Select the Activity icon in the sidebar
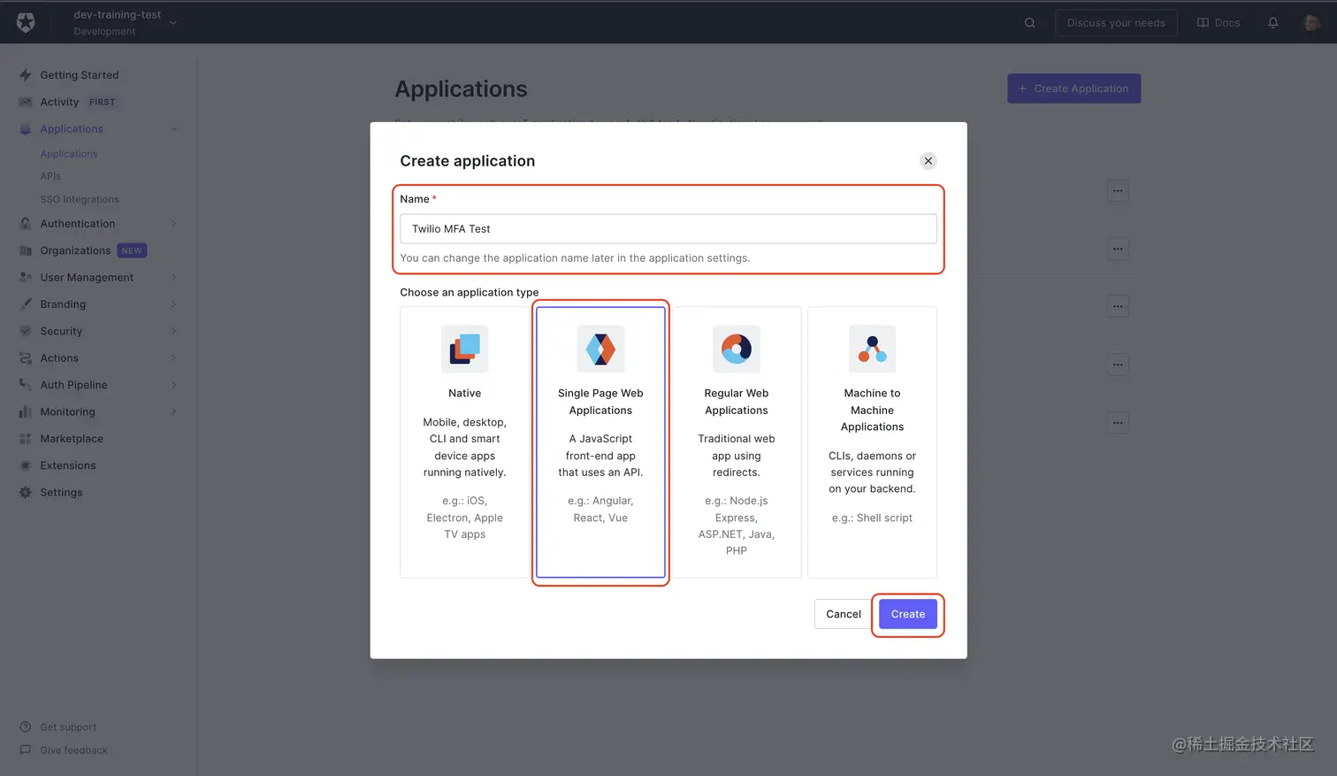The width and height of the screenshot is (1337, 776). click(24, 102)
